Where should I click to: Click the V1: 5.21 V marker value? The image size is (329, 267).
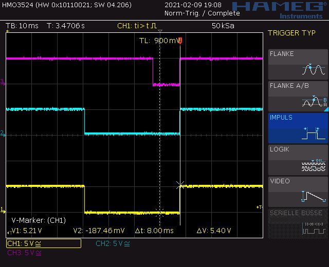point(27,231)
